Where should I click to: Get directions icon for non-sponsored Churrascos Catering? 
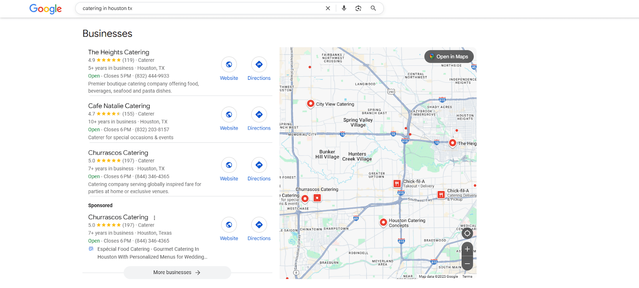click(259, 165)
